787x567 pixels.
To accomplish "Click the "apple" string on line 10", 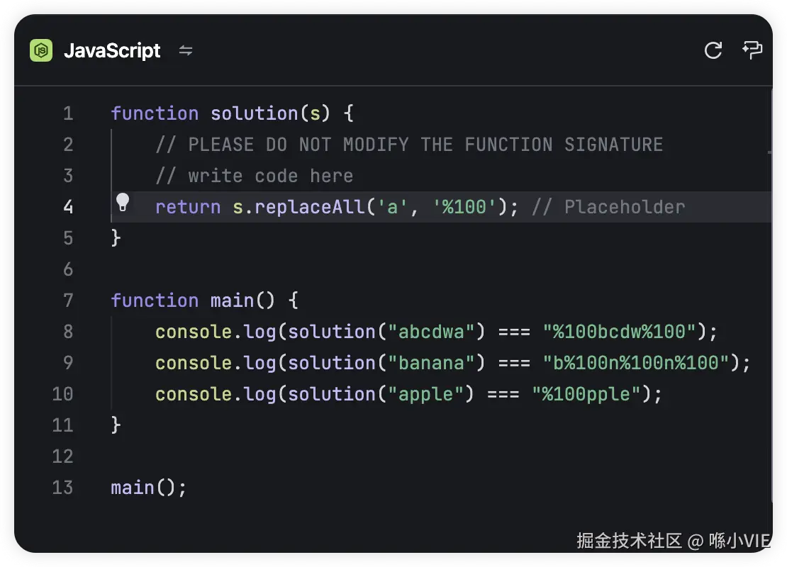I will point(425,394).
